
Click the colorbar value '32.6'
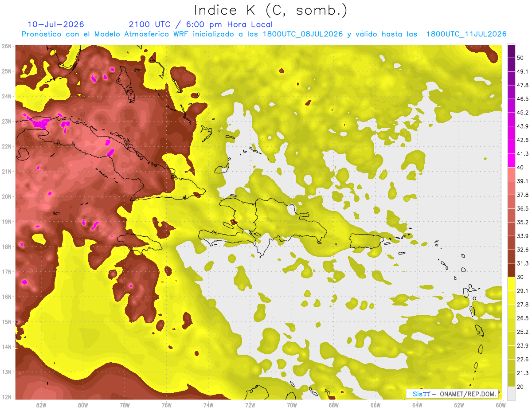(523, 250)
